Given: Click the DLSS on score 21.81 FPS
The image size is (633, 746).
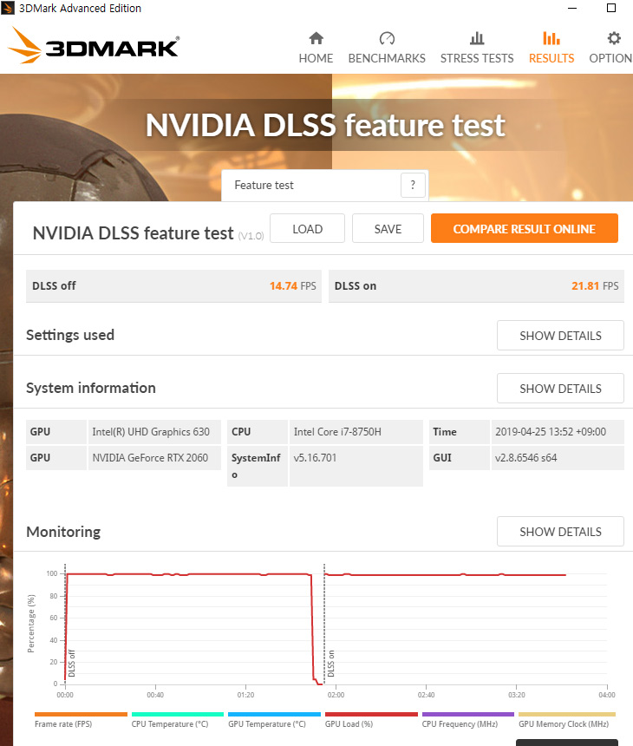Looking at the screenshot, I should coord(595,286).
